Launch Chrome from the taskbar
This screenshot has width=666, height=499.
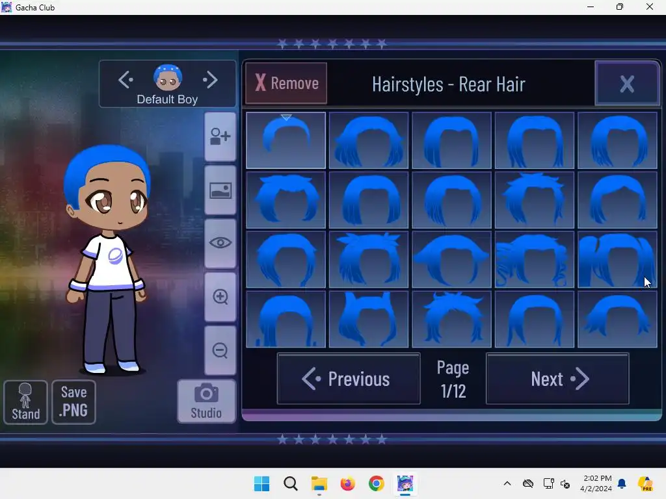376,483
